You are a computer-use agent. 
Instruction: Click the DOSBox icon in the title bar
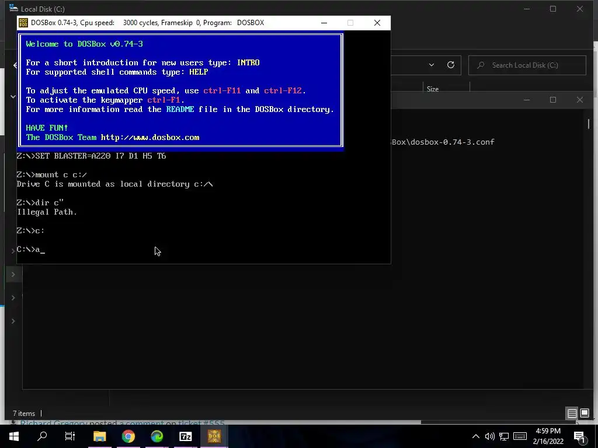[23, 23]
